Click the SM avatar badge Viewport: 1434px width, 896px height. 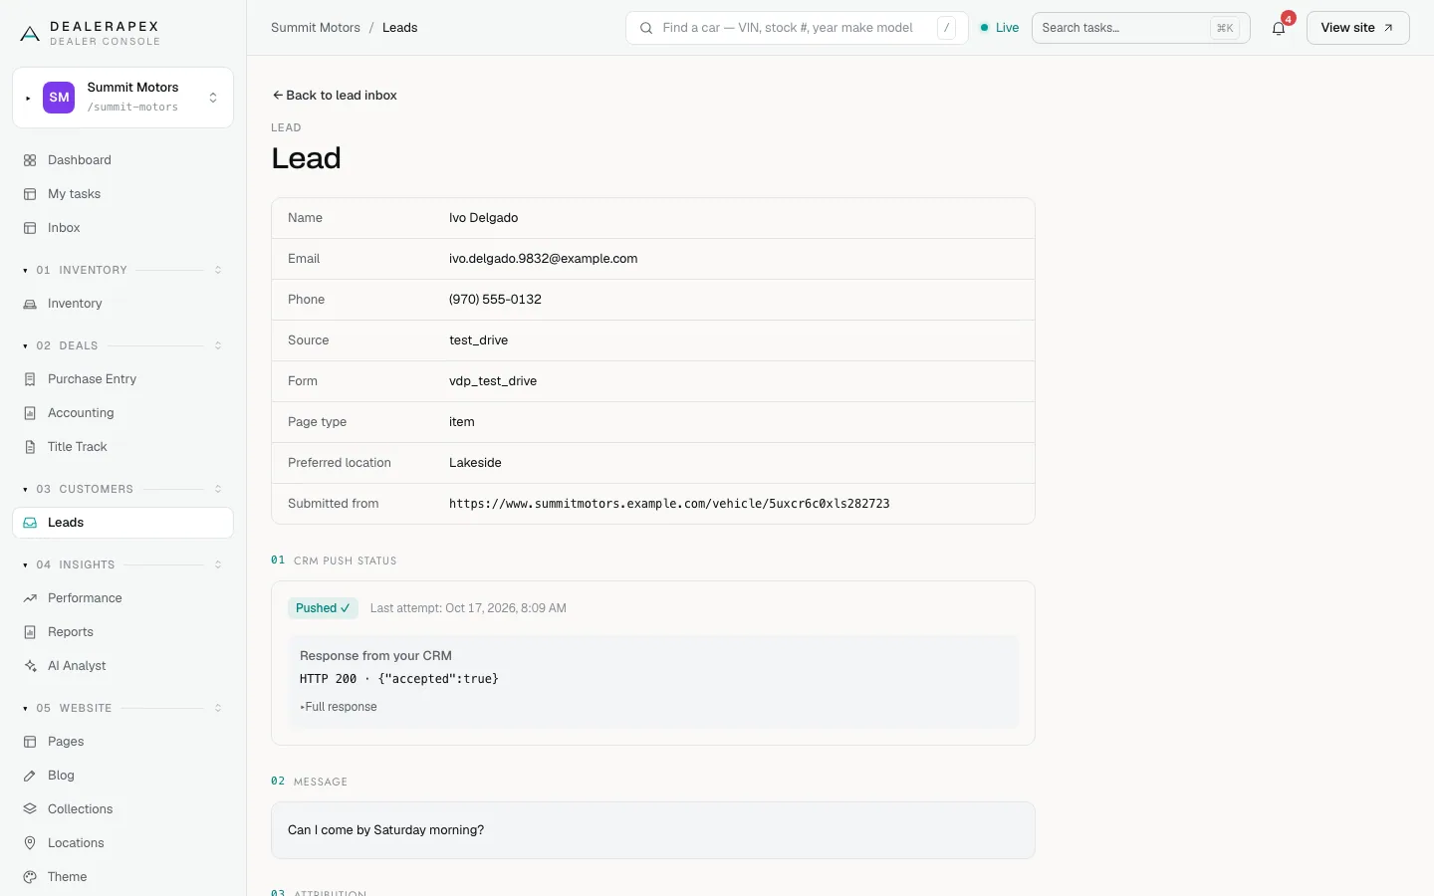click(x=59, y=98)
